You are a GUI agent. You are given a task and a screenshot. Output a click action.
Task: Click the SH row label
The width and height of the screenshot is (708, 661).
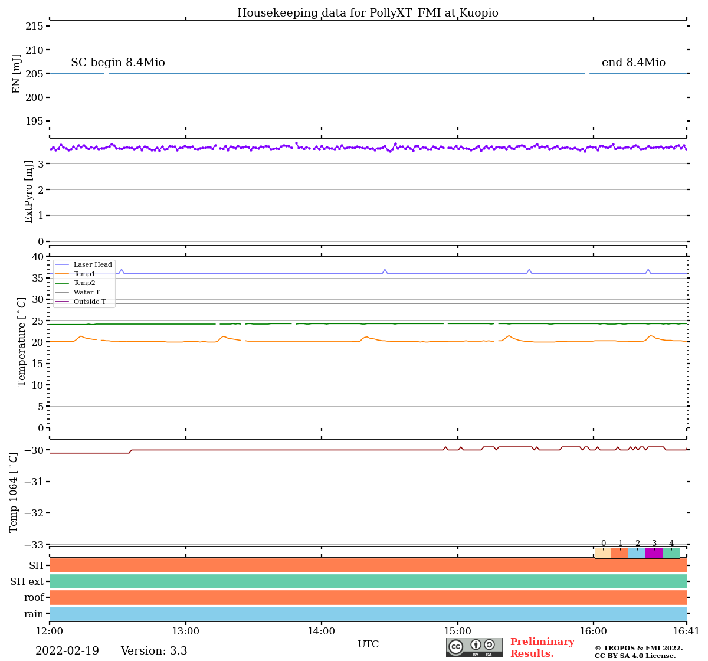(x=37, y=565)
